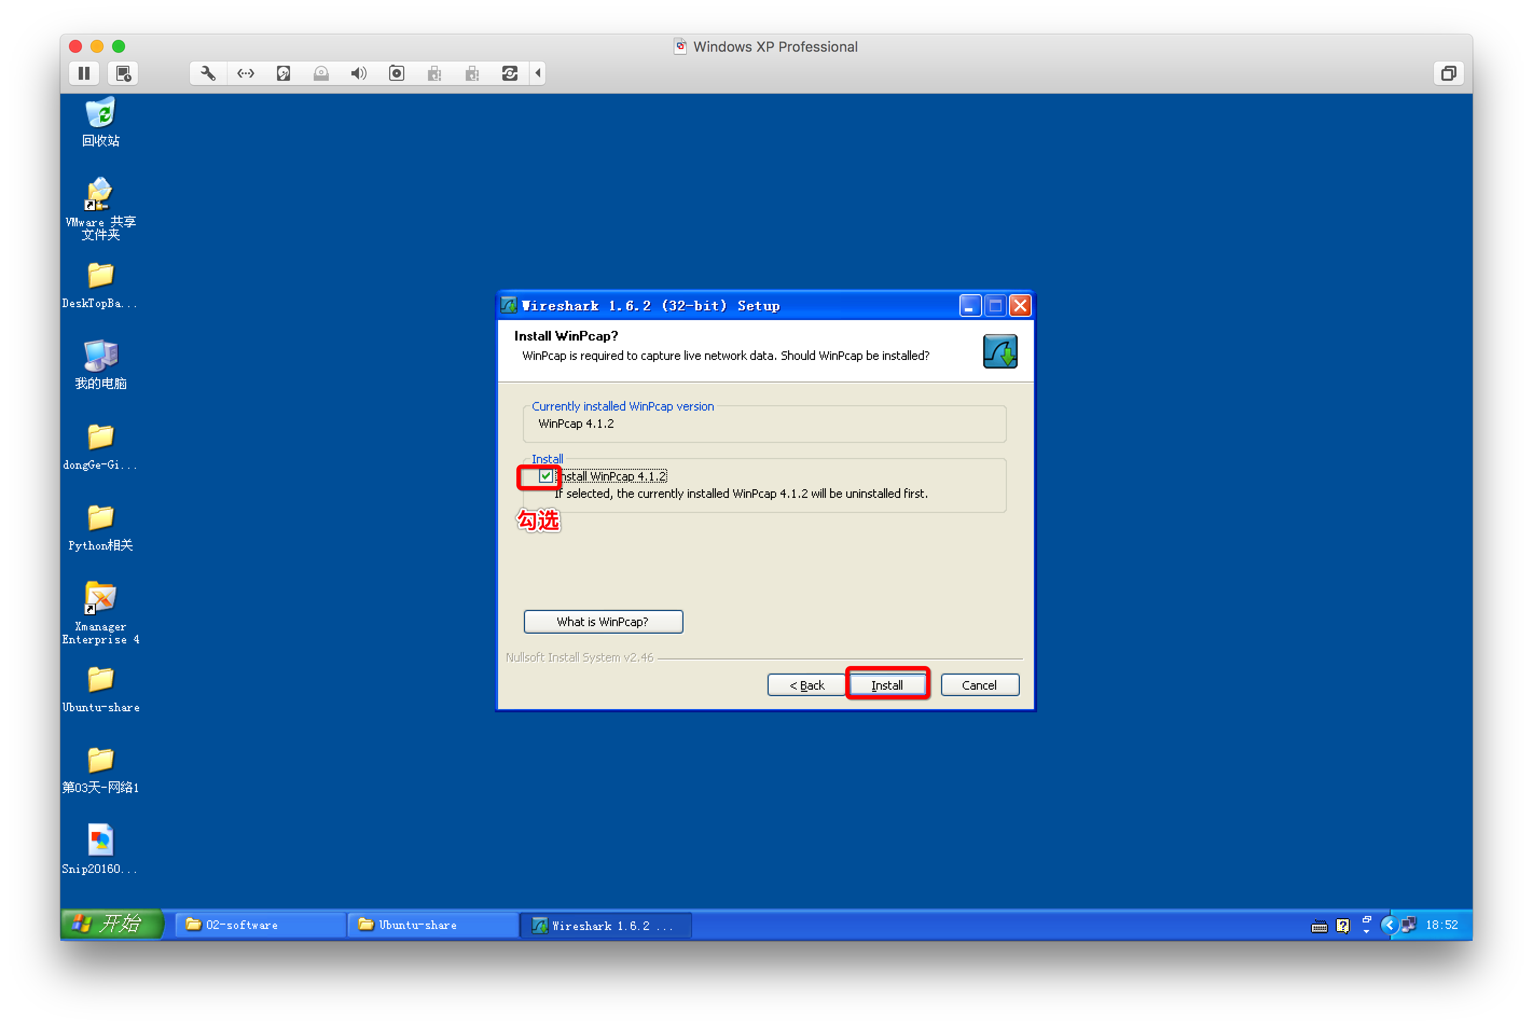Switch to Ubuntu-share taskbar window
The width and height of the screenshot is (1533, 1027).
point(432,925)
